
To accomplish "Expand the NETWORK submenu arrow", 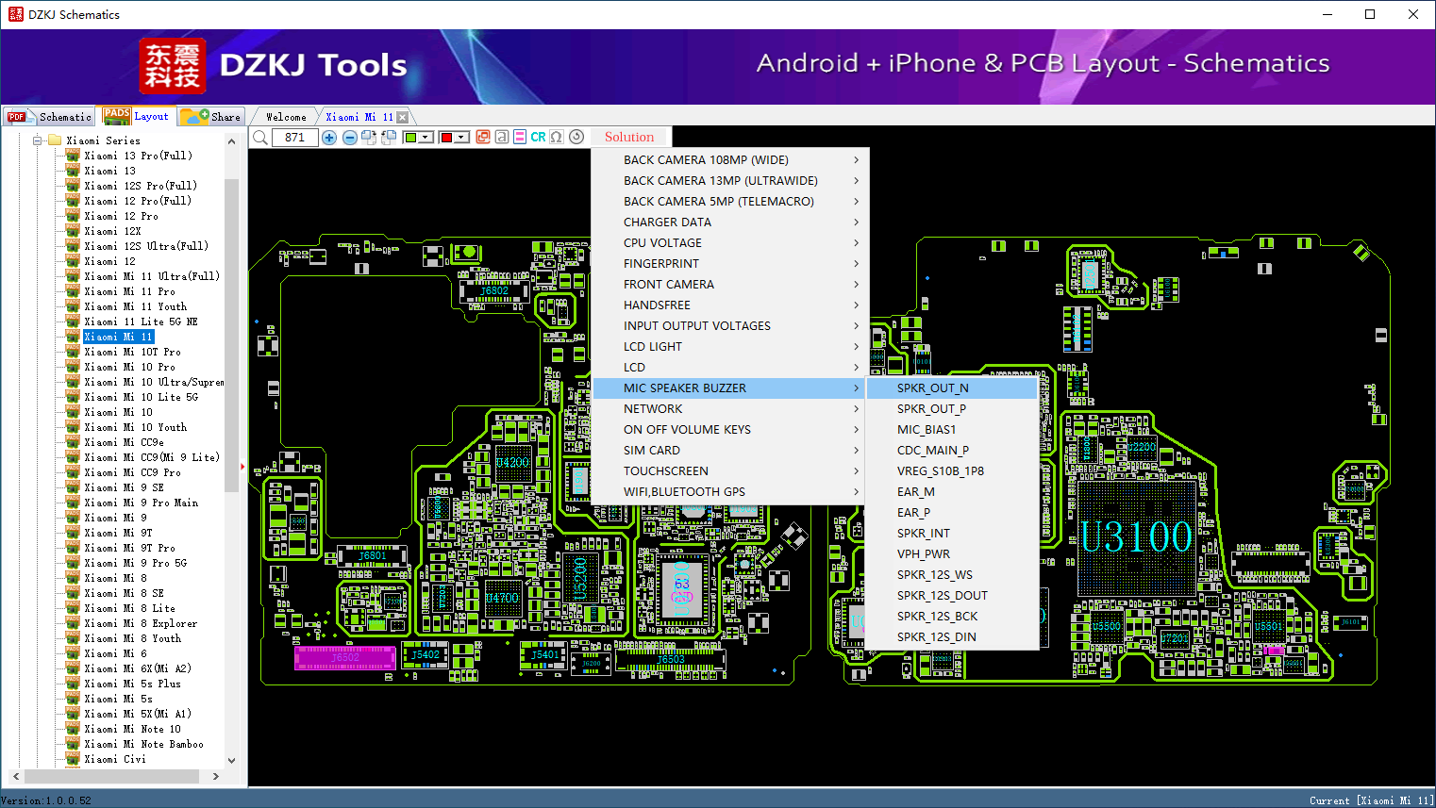I will pos(856,409).
